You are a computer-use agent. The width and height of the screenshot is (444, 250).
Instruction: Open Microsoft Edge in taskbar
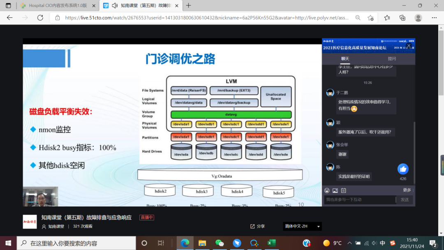click(x=185, y=243)
